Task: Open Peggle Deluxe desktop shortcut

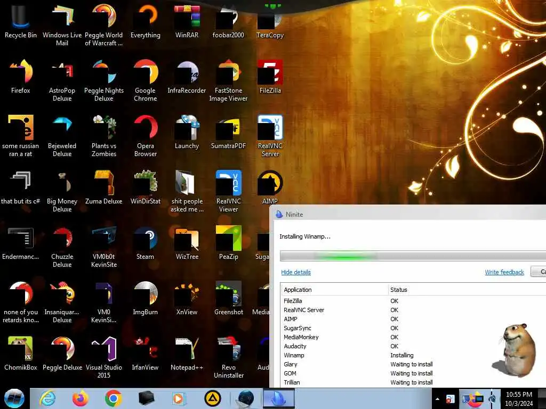Action: pos(62,354)
